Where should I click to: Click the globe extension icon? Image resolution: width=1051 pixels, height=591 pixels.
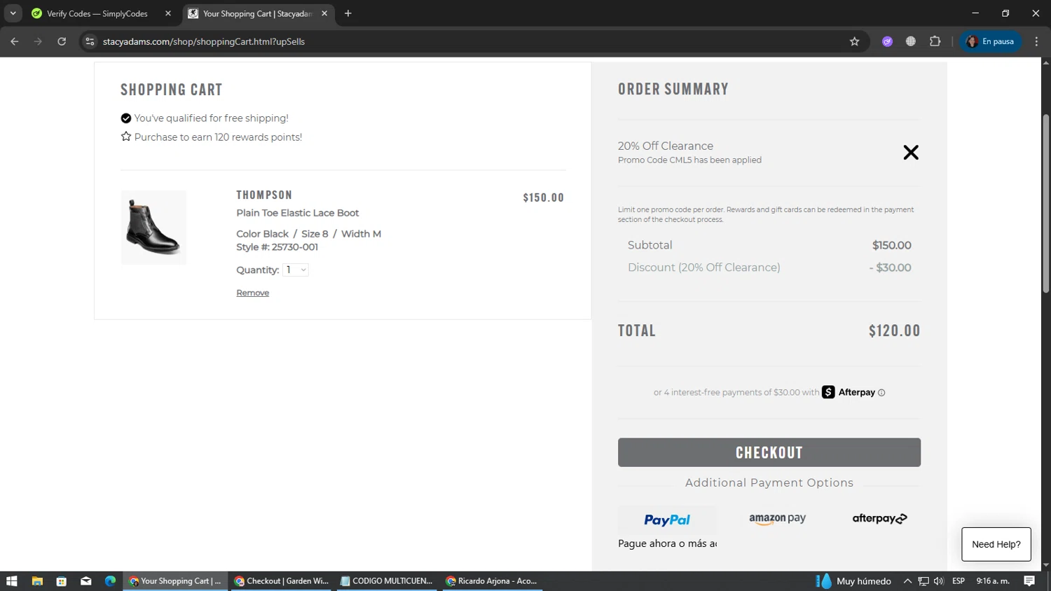pyautogui.click(x=911, y=41)
